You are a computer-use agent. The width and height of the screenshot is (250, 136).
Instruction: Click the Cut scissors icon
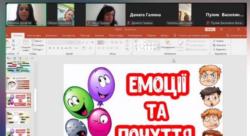click(x=14, y=41)
